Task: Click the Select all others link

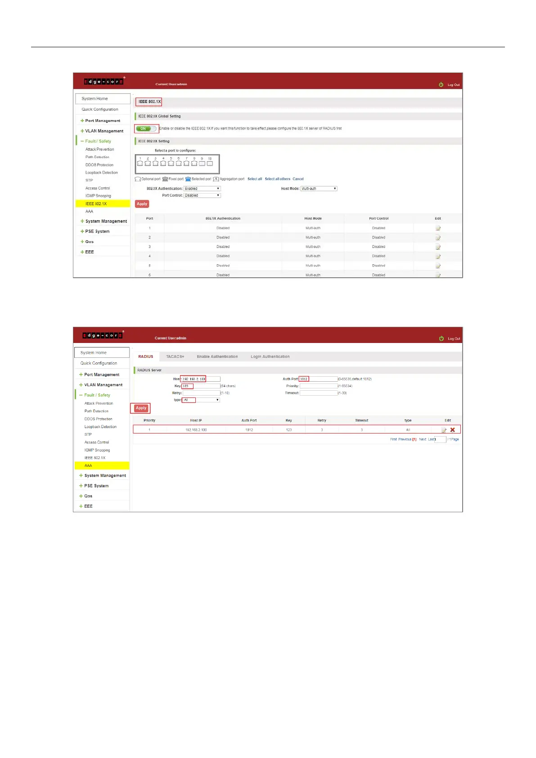Action: click(278, 179)
